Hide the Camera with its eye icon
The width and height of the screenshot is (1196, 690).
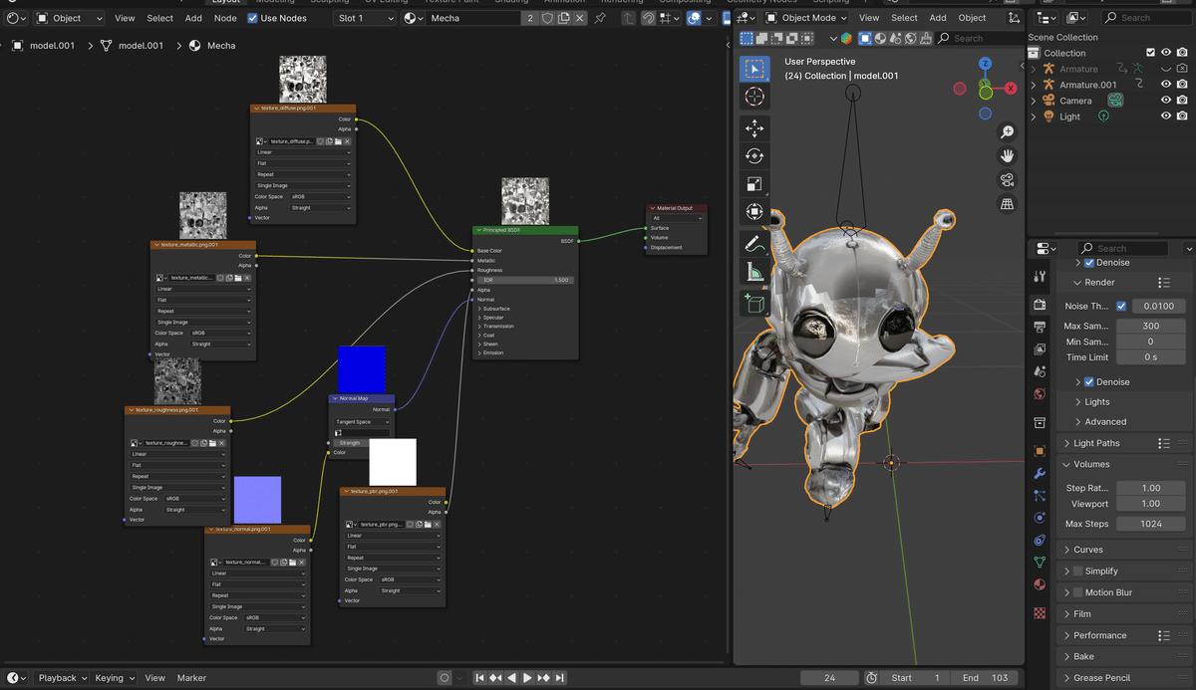[1166, 101]
